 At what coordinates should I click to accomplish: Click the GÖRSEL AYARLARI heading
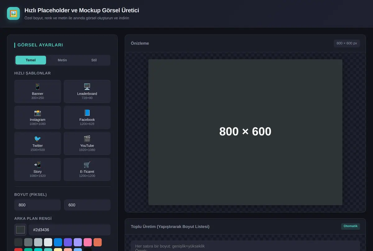point(40,45)
